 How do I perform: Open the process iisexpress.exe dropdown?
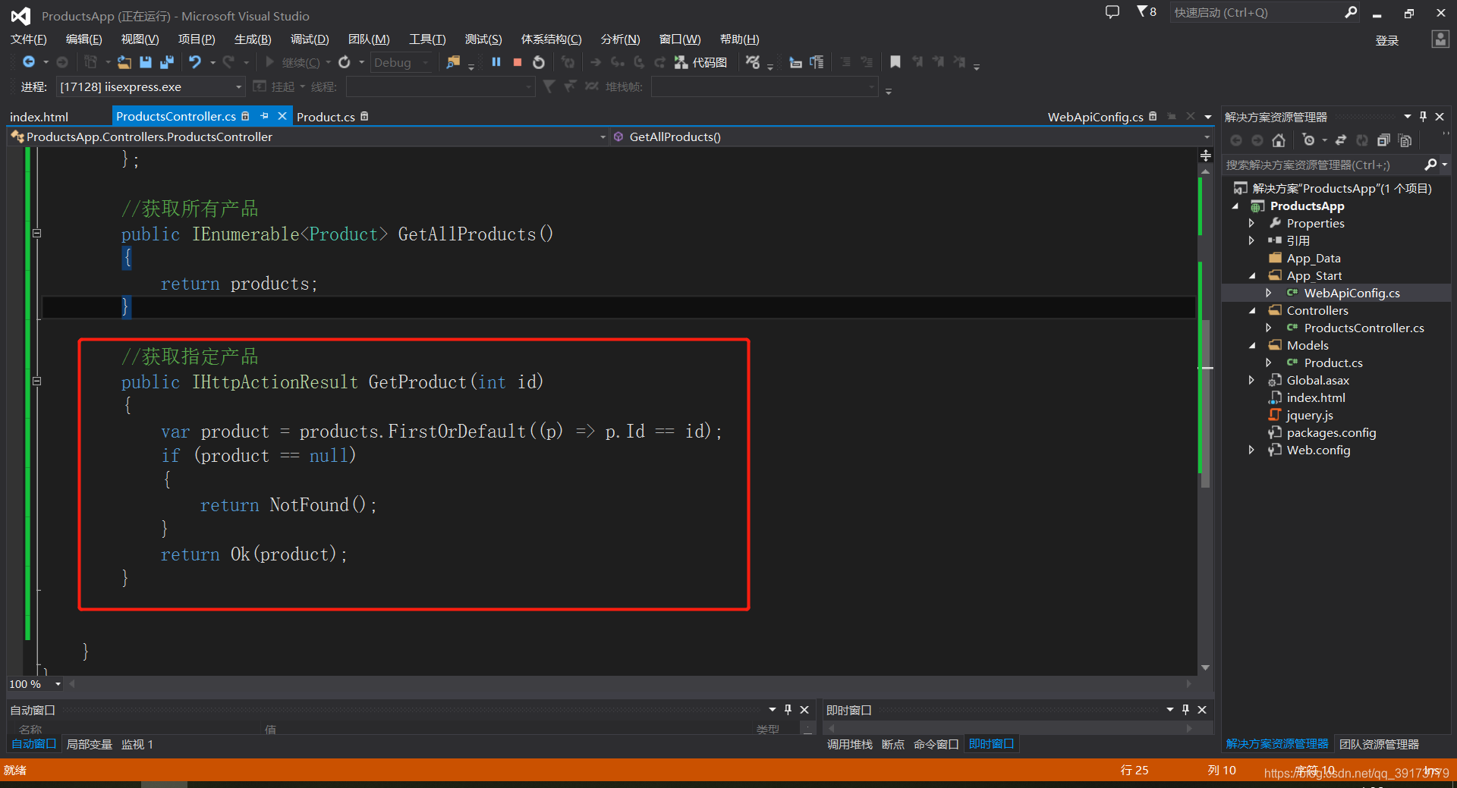[150, 86]
